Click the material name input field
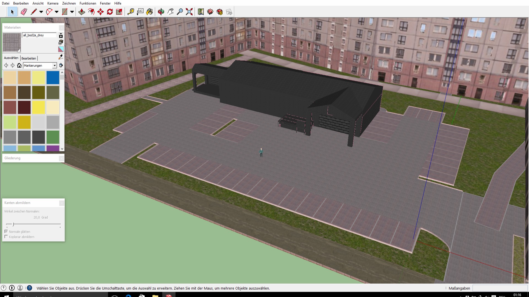This screenshot has height=297, width=529. (39, 35)
